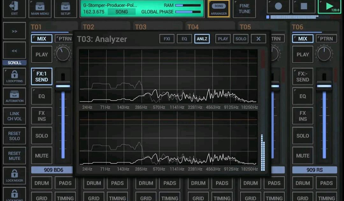Open the SONG Arranger mode selector
This screenshot has width=344, height=201.
[x=219, y=9]
